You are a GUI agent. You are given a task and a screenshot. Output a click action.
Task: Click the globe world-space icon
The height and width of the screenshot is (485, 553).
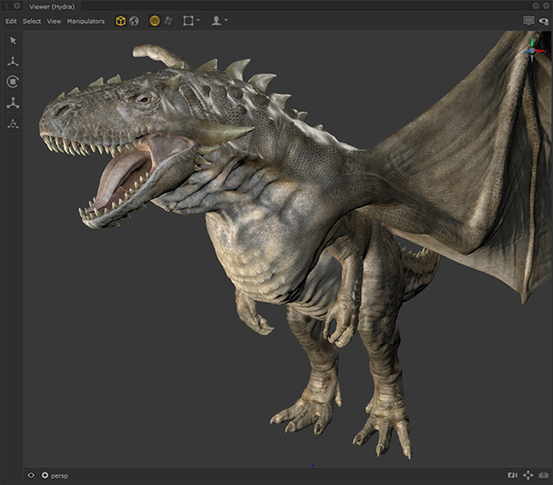pos(135,20)
